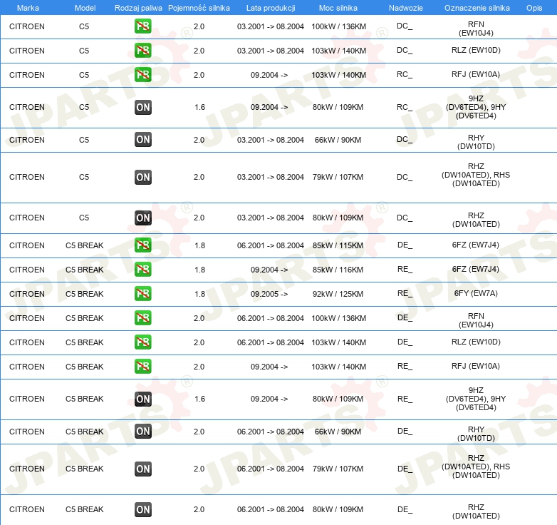Viewport: 557px width, 525px height.
Task: Click the ON diesel icon in the C5 BREAK 1.6 row
Action: click(142, 399)
